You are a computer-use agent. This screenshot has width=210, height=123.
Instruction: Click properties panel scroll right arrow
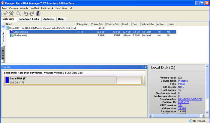[x=203, y=116]
